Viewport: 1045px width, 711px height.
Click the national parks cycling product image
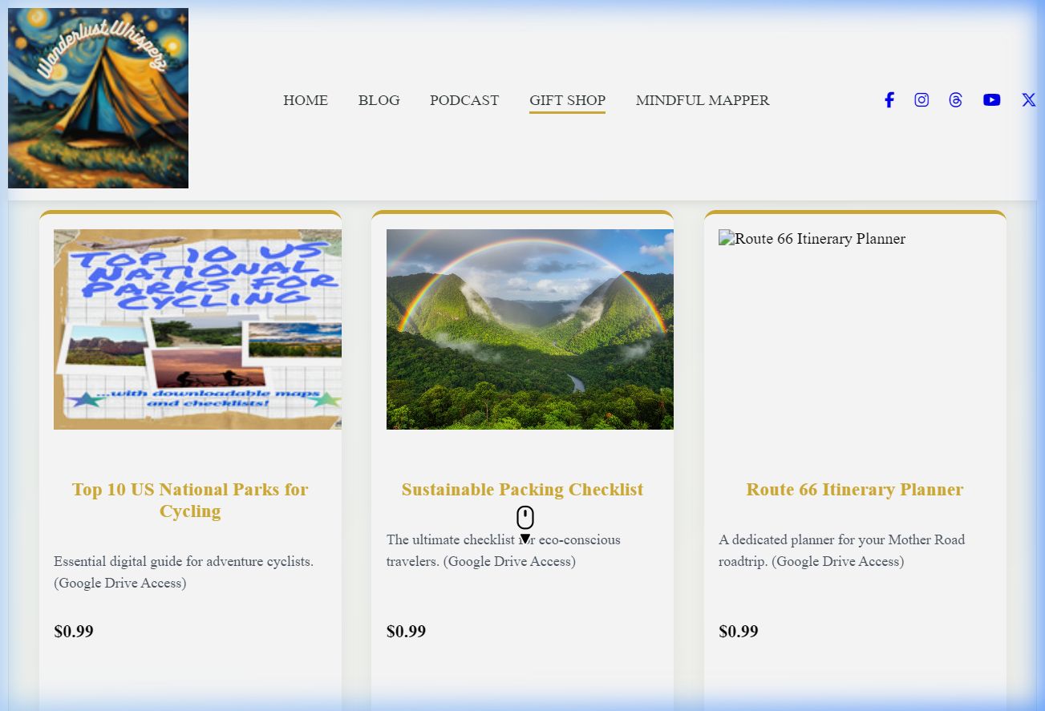pyautogui.click(x=197, y=329)
